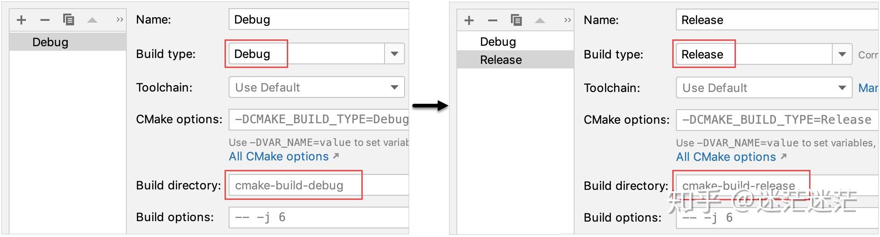Image resolution: width=880 pixels, height=237 pixels.
Task: Add a new CMake profile in left panel
Action: point(21,20)
